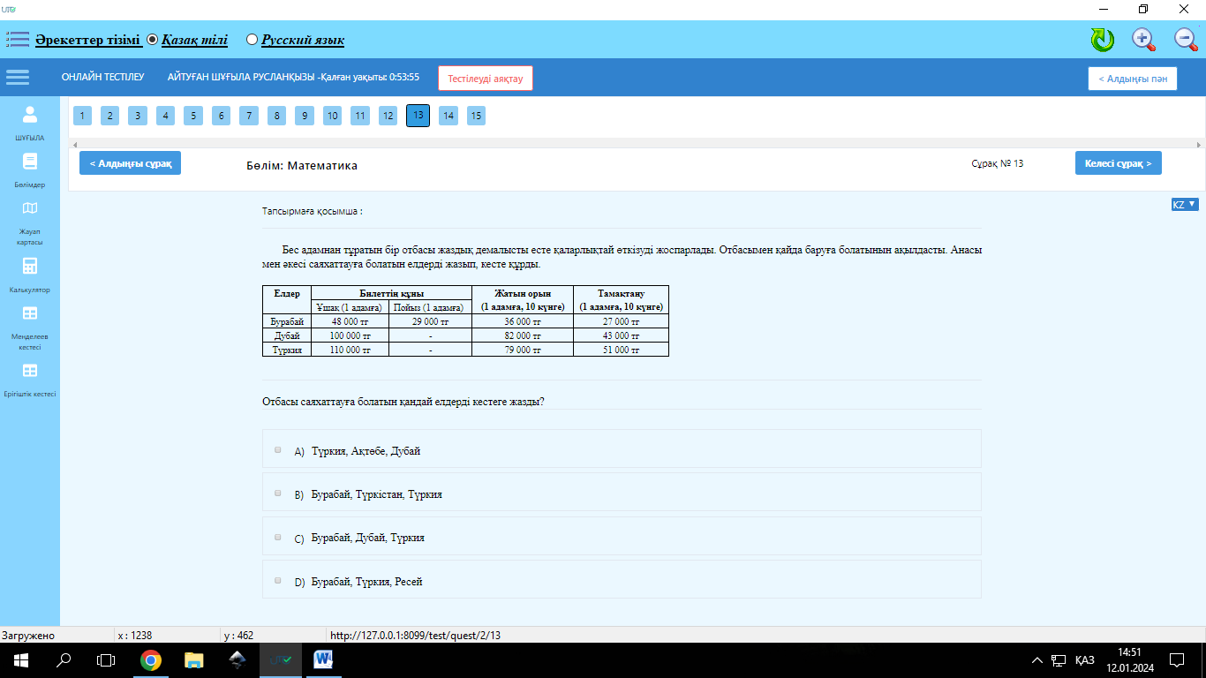Click the 100 000 тг cell for Дубай
This screenshot has width=1206, height=678.
coord(350,336)
